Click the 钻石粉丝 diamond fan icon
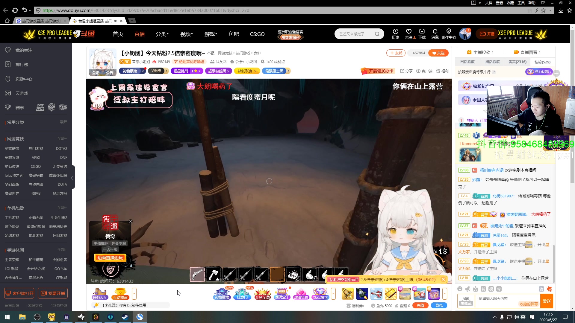 320,293
